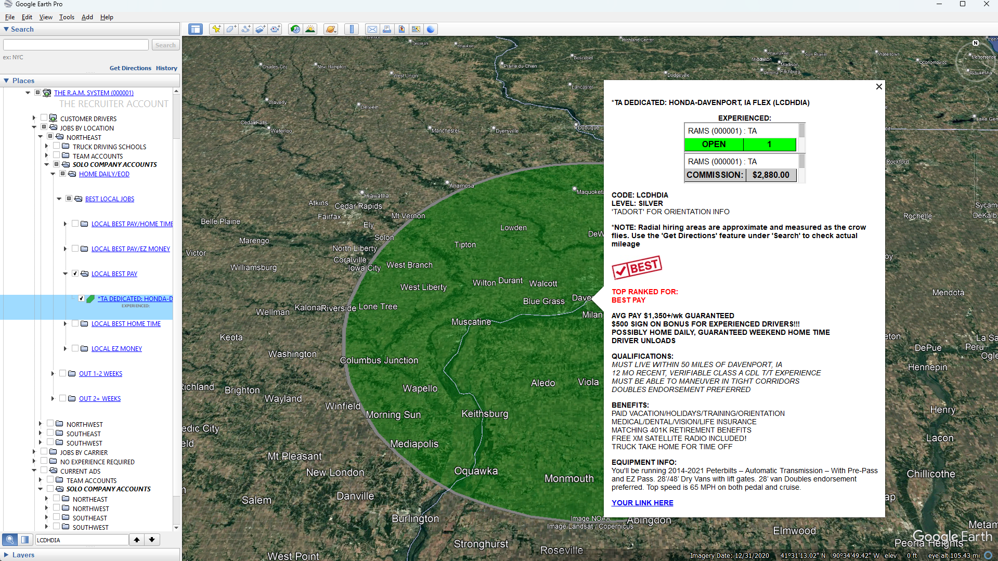Uncheck the LOCAL BEST PAY folder
This screenshot has width=998, height=561.
point(75,273)
